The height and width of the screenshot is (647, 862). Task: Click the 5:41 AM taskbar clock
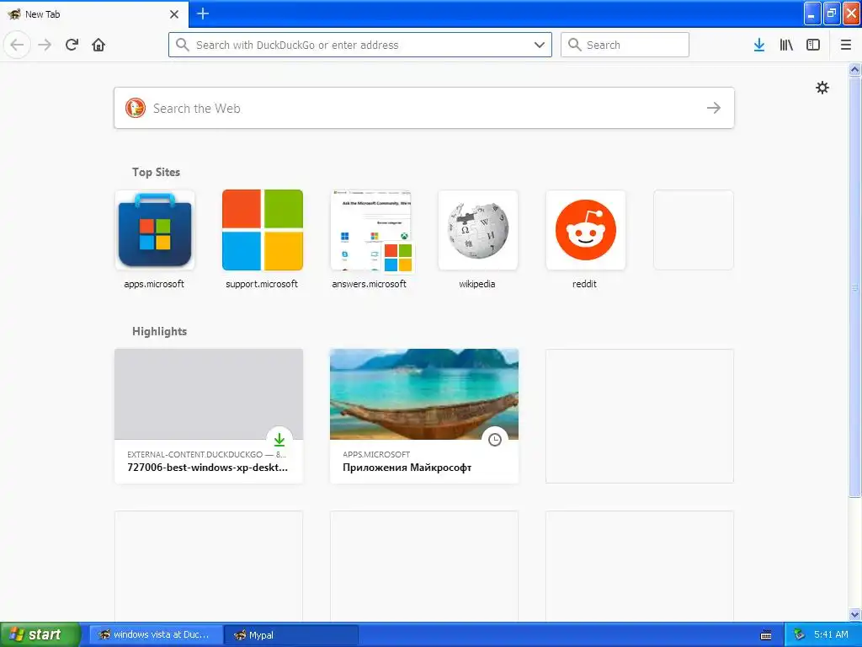tap(831, 634)
